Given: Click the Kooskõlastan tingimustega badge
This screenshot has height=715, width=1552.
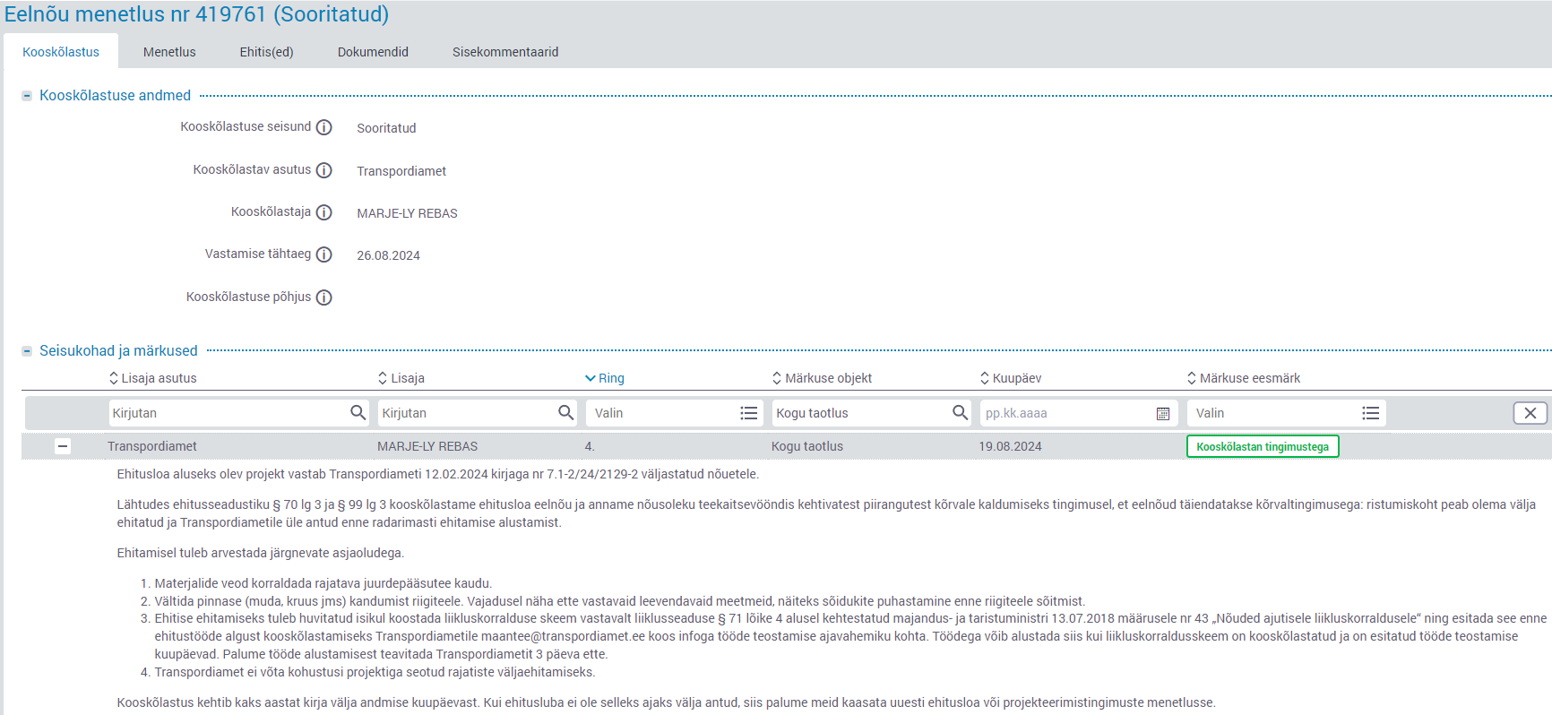Looking at the screenshot, I should coord(1263,446).
